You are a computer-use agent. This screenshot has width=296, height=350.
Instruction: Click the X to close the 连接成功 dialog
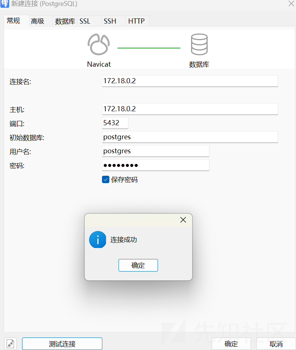[x=183, y=220]
